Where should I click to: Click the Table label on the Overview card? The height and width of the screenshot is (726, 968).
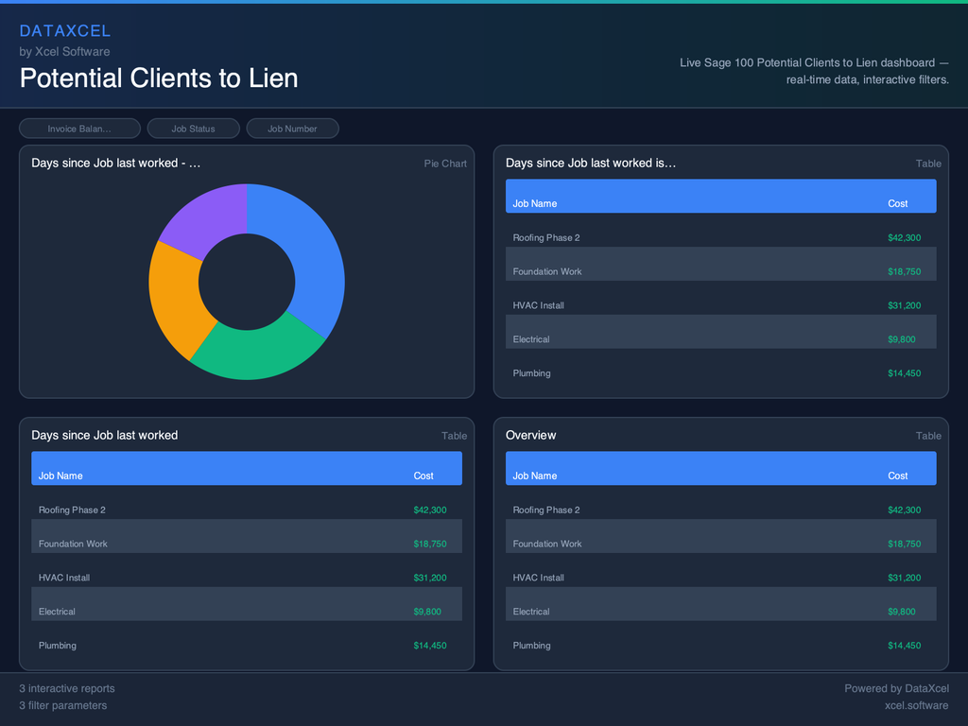pos(928,436)
